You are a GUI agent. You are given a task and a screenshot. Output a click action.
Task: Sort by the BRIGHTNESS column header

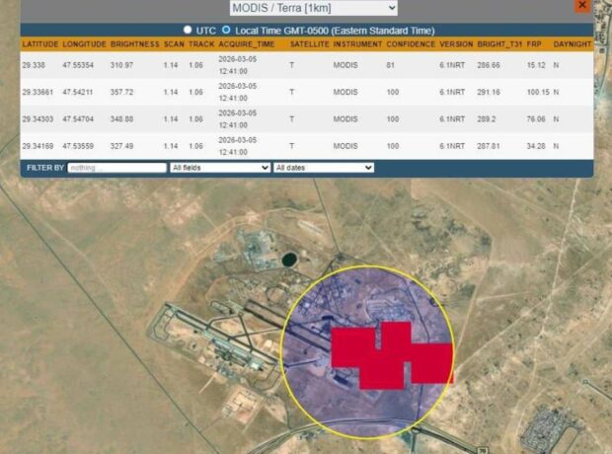click(134, 45)
